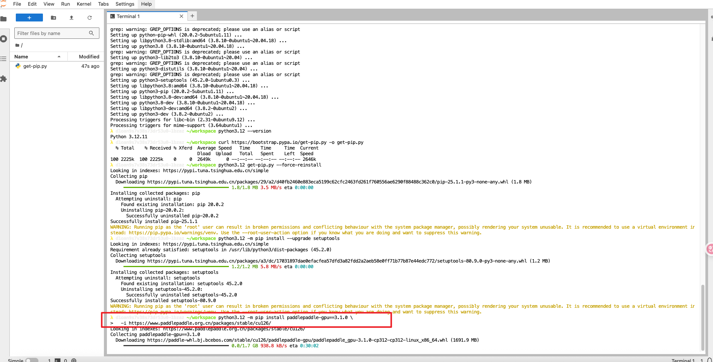Click the '47s ago' modified time
The height and width of the screenshot is (362, 713).
[90, 66]
